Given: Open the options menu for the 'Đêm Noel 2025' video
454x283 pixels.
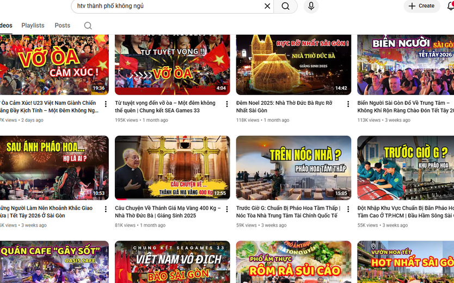Looking at the screenshot, I should pyautogui.click(x=348, y=104).
